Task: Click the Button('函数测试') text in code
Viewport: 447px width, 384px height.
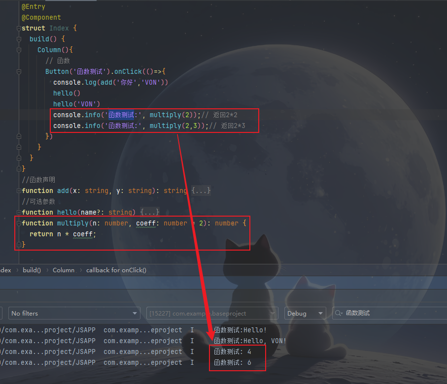Action: click(x=77, y=71)
